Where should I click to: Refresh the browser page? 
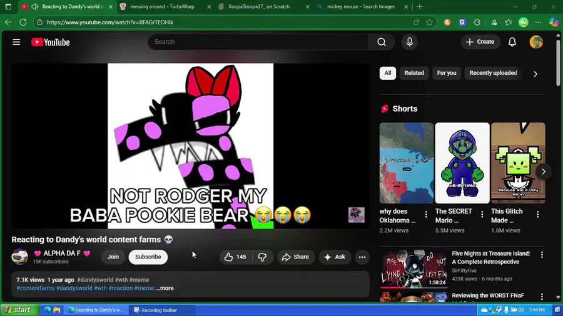pos(23,22)
